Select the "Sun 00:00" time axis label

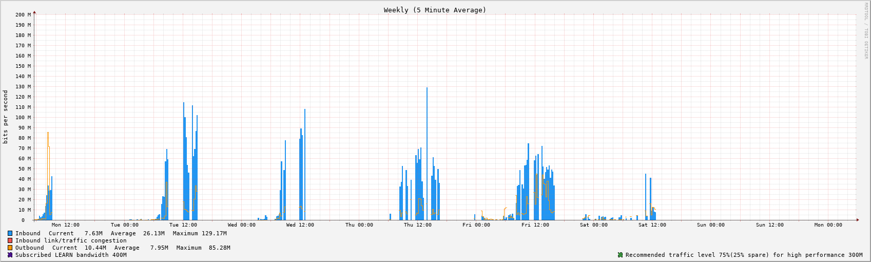(x=711, y=225)
